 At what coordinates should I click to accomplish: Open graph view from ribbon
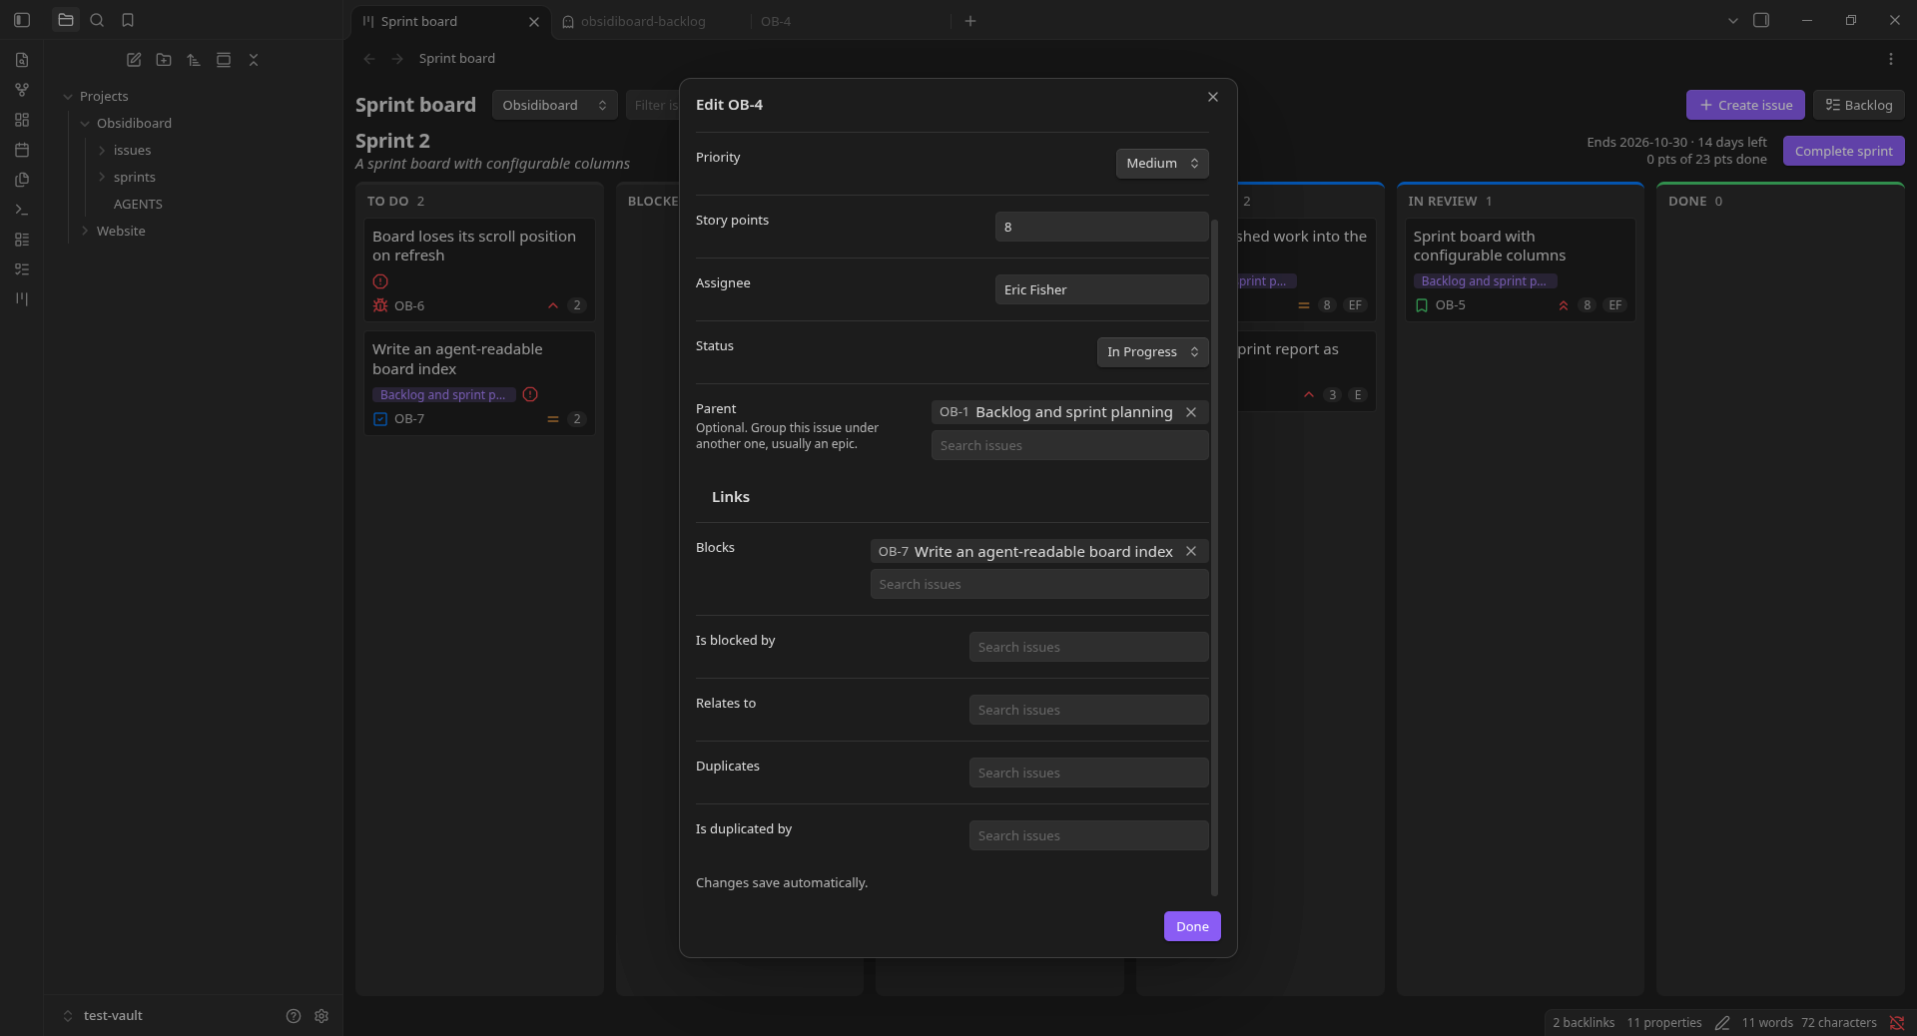point(22,90)
